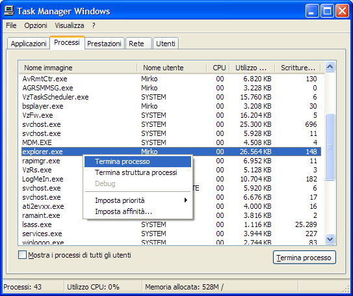
Task: Switch to the Applicazioni tab
Action: tap(29, 44)
